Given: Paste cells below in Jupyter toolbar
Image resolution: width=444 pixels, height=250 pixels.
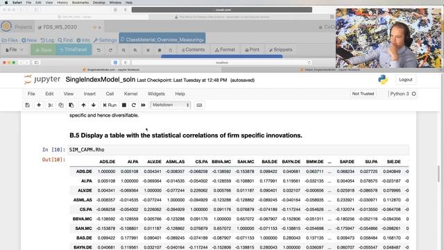Looking at the screenshot, I should 71,105.
